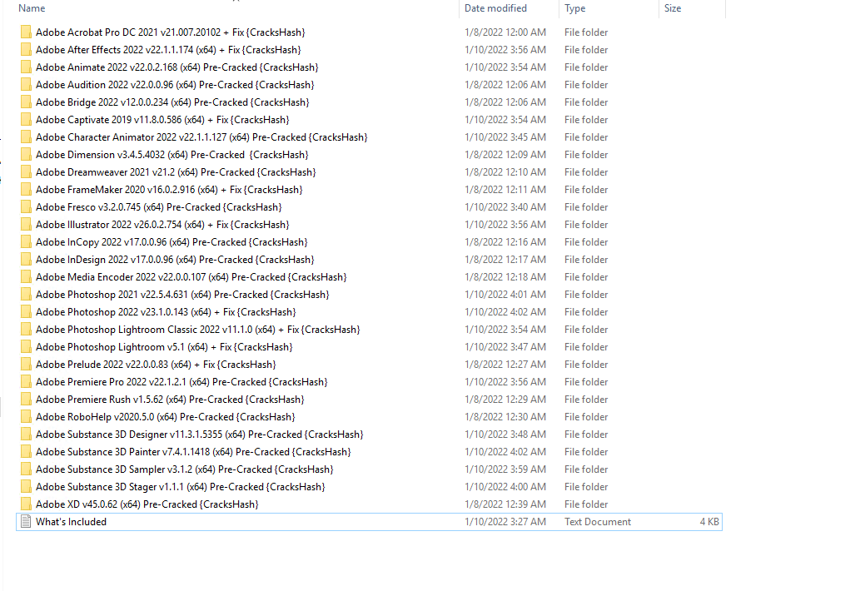The width and height of the screenshot is (865, 591).
Task: Click the Photoshop Lightroom Classic 2022 folder icon
Action: point(26,330)
